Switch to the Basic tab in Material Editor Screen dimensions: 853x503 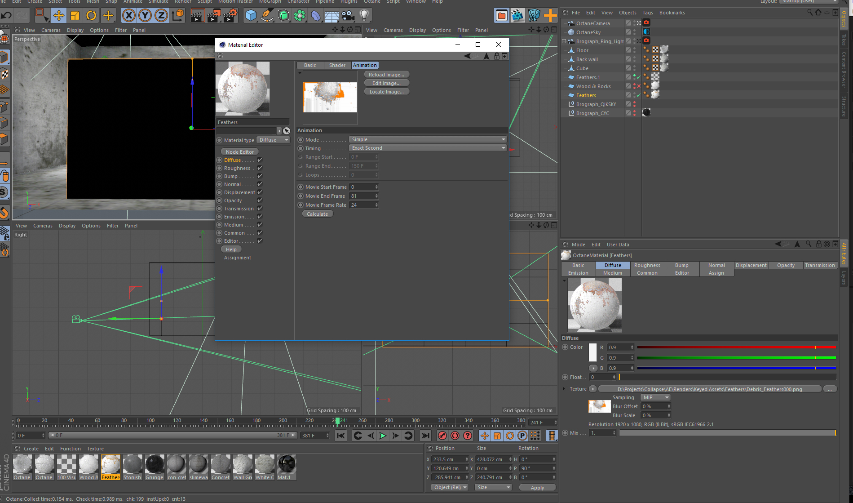coord(310,65)
